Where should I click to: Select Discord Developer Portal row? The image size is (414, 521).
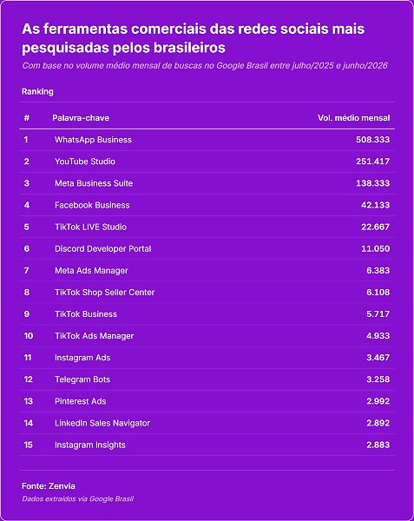(x=207, y=249)
